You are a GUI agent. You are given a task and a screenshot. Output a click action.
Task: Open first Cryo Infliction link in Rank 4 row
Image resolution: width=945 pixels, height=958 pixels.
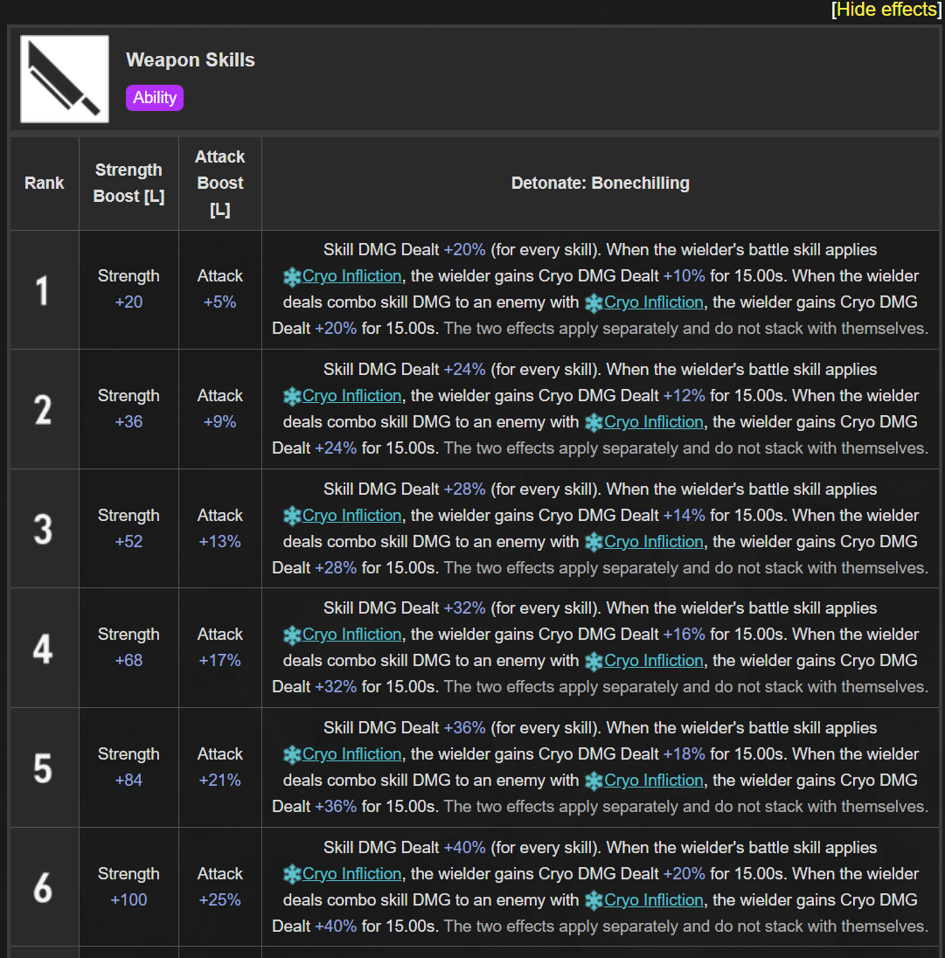tap(351, 635)
